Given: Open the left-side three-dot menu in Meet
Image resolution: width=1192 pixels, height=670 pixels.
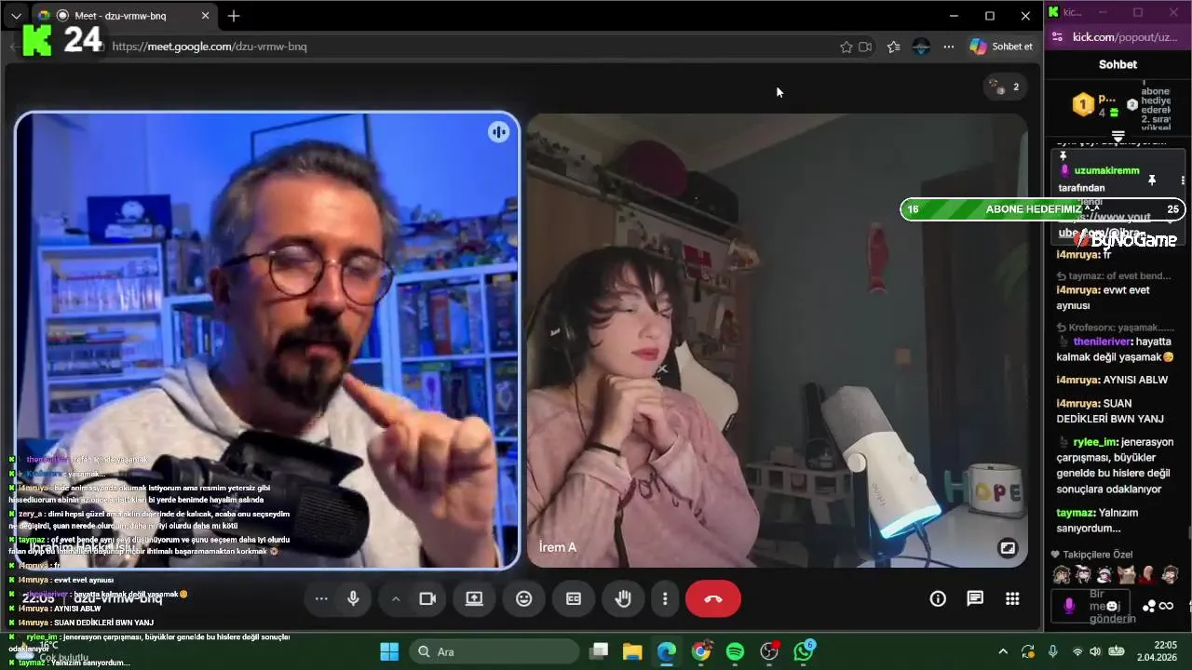Looking at the screenshot, I should pyautogui.click(x=321, y=598).
